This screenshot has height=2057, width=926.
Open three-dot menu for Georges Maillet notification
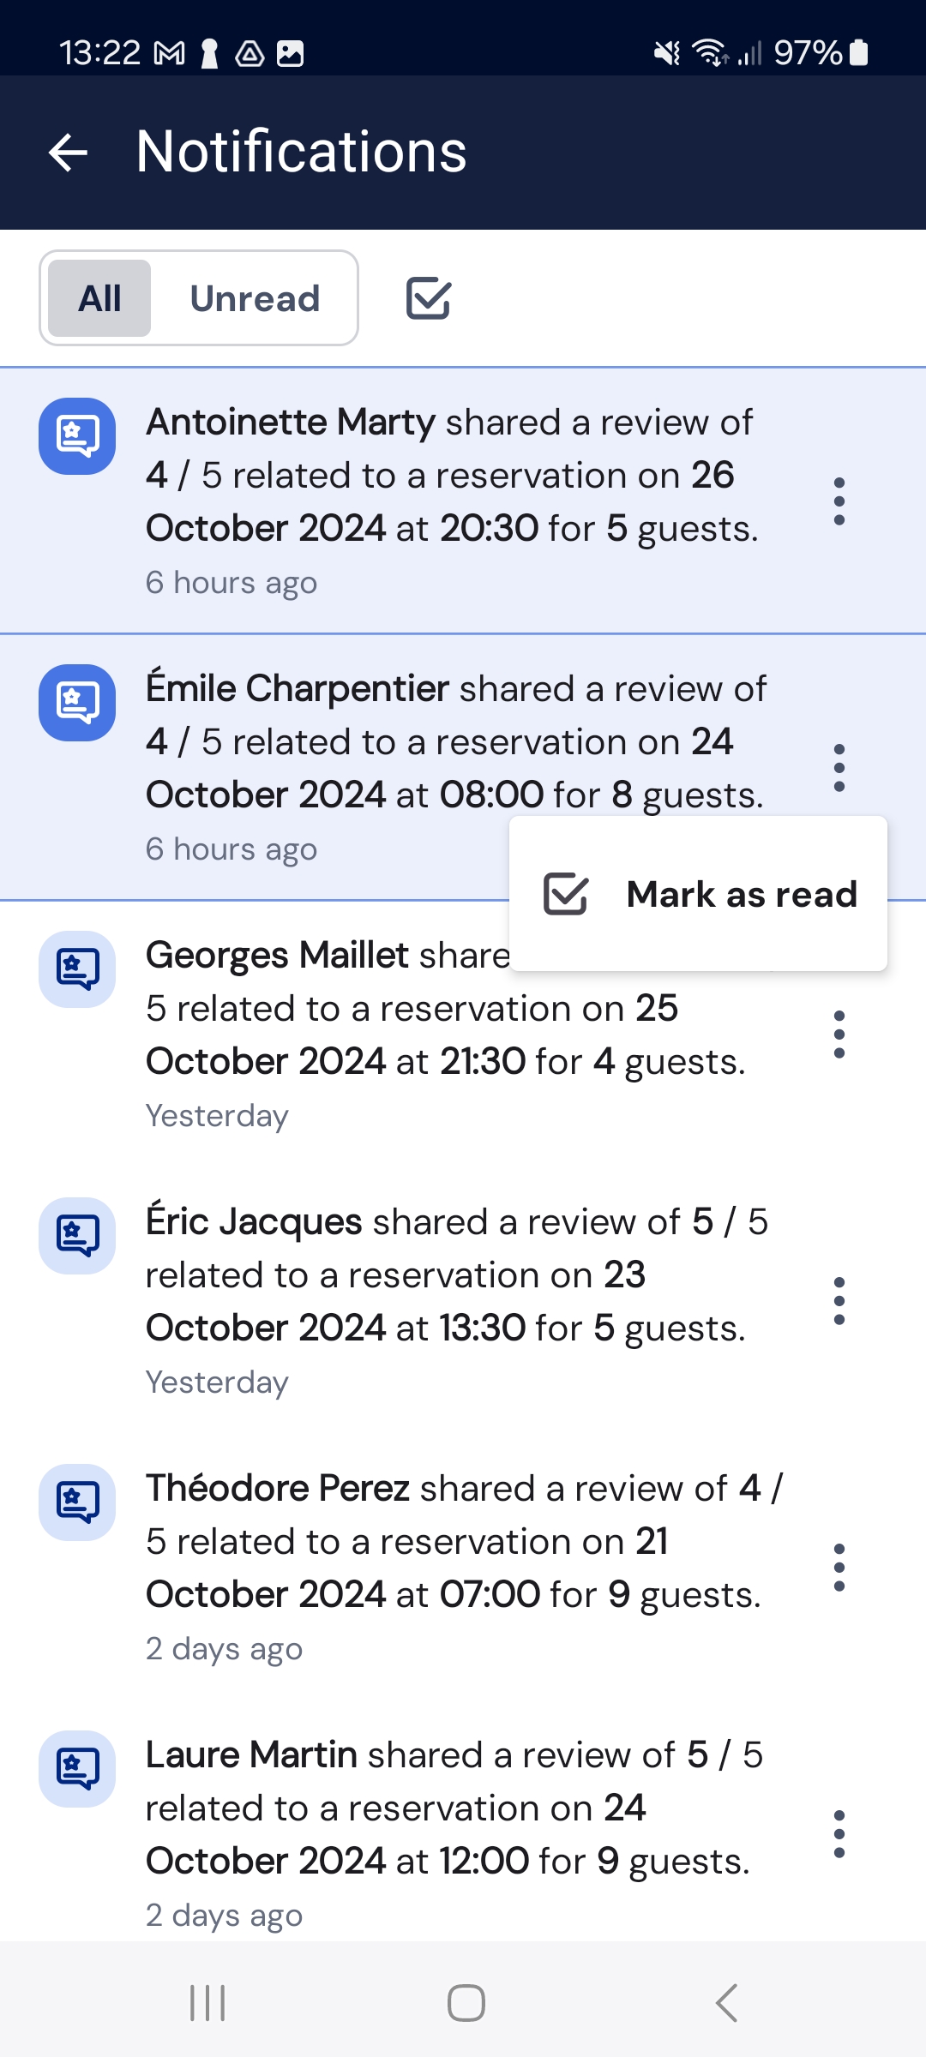839,1034
